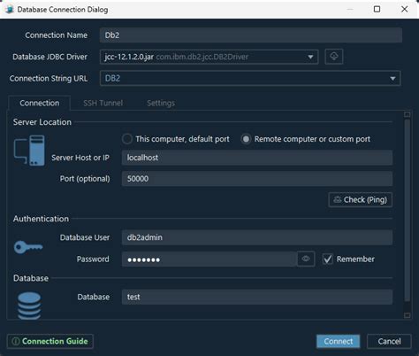
Task: Open the Connection Guide
Action: 50,341
